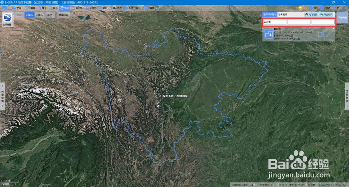Click 导入边界 import boundary tool

116,8
